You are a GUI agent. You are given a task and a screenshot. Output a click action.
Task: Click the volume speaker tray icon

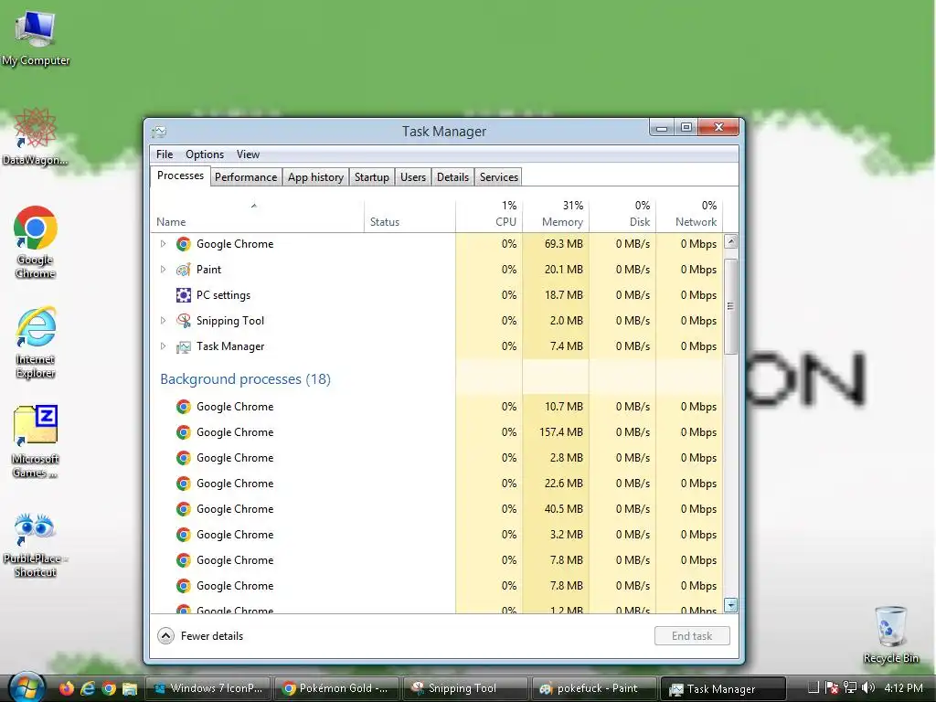868,687
